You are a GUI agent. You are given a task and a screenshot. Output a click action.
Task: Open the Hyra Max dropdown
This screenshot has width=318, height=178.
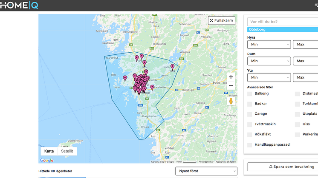point(306,45)
